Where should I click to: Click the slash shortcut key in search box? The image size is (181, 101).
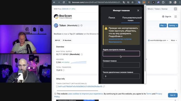click(175, 9)
